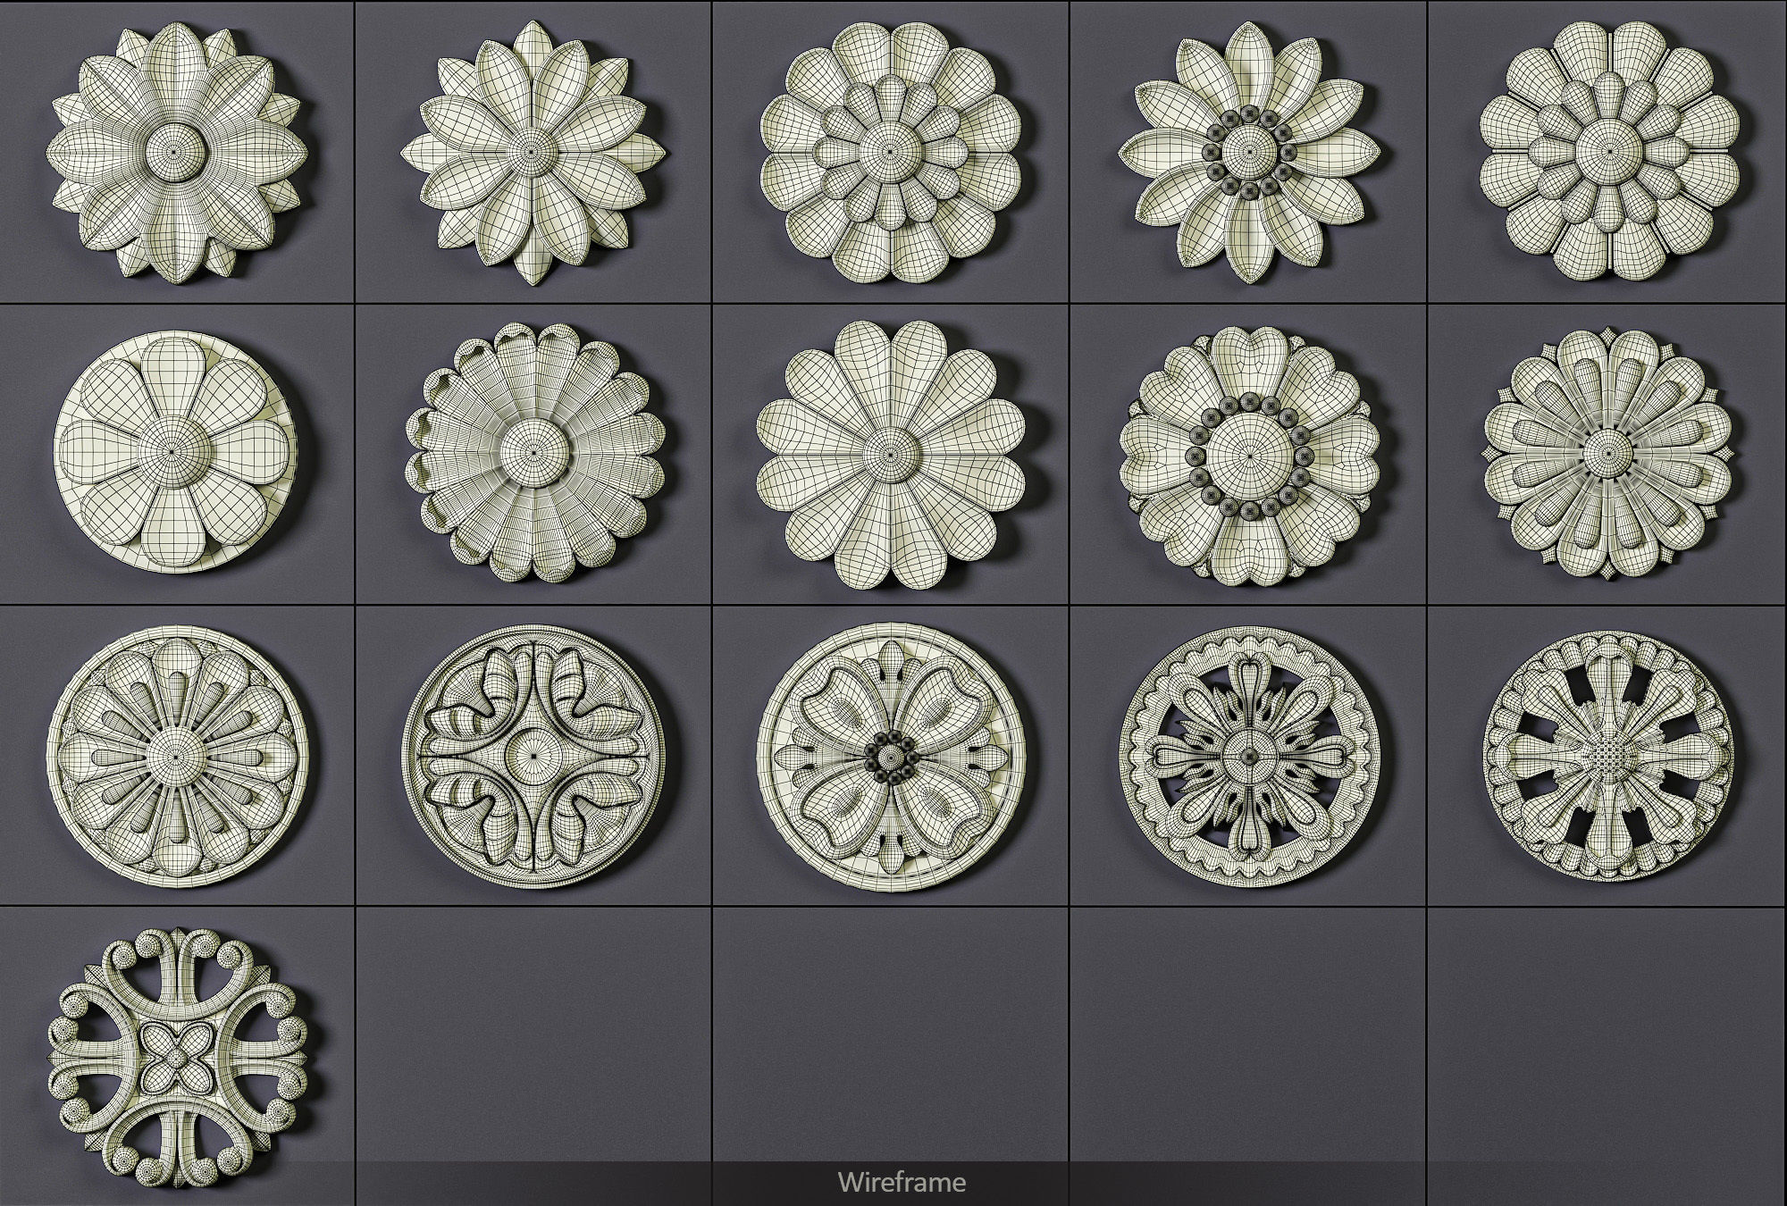This screenshot has height=1206, width=1787.
Task: Click the Wireframe label at bottom
Action: pyautogui.click(x=902, y=1183)
